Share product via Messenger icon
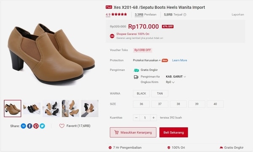This screenshot has height=152, width=253. point(23,126)
